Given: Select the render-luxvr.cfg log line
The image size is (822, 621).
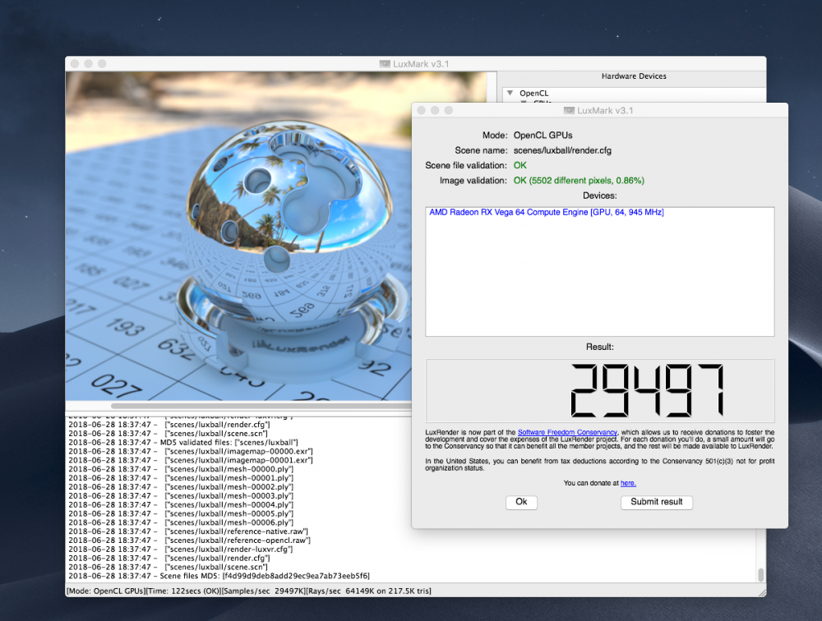Looking at the screenshot, I should 181,550.
